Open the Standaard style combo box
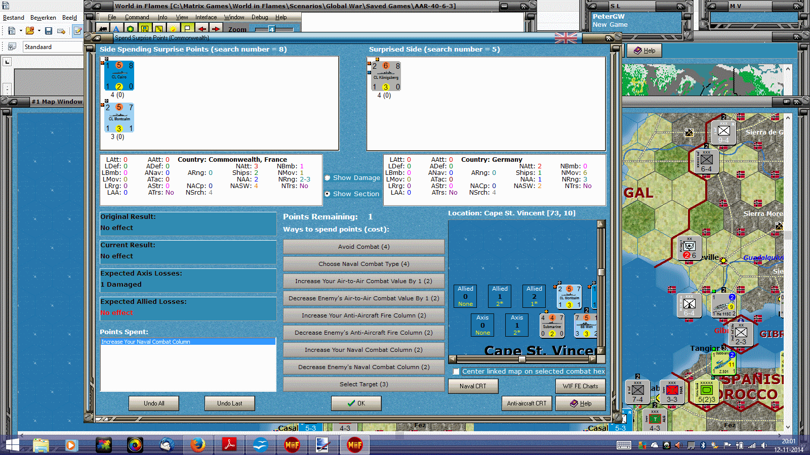This screenshot has height=455, width=810. click(x=53, y=47)
